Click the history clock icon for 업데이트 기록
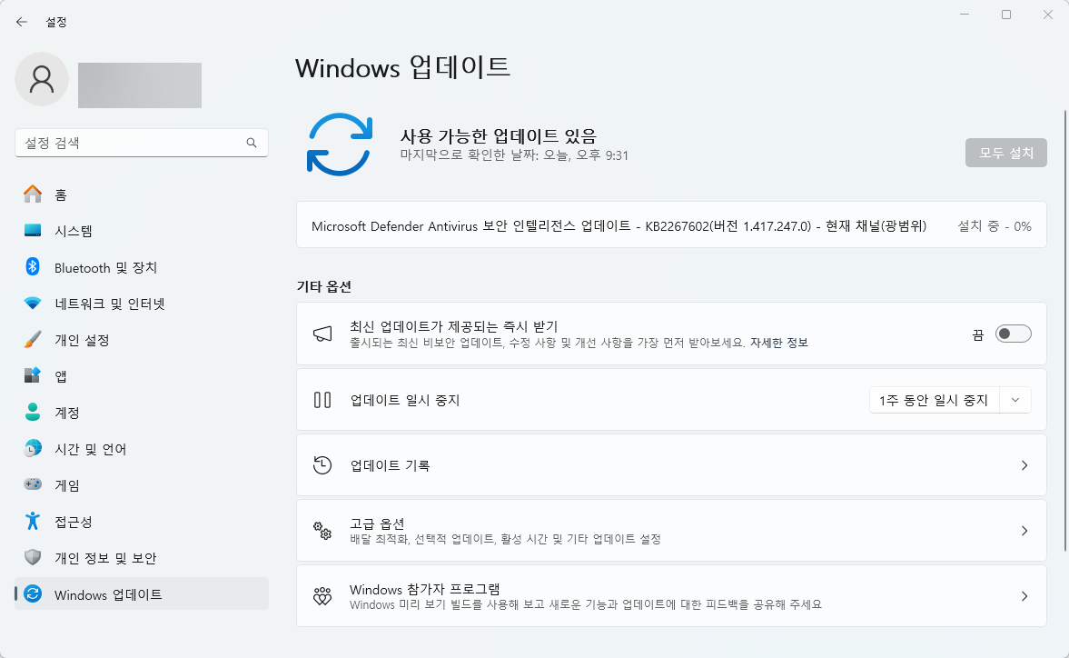Viewport: 1069px width, 658px height. (x=322, y=465)
